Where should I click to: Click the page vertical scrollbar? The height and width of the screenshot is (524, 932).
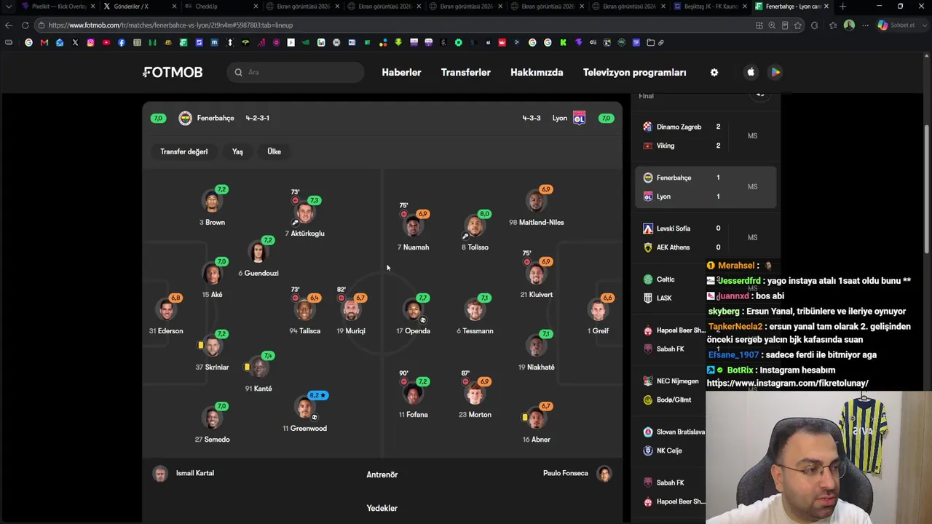tap(927, 189)
